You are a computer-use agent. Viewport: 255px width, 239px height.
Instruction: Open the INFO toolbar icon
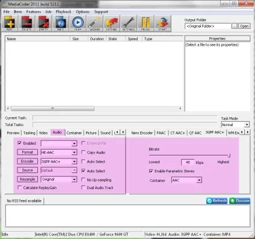(x=61, y=23)
